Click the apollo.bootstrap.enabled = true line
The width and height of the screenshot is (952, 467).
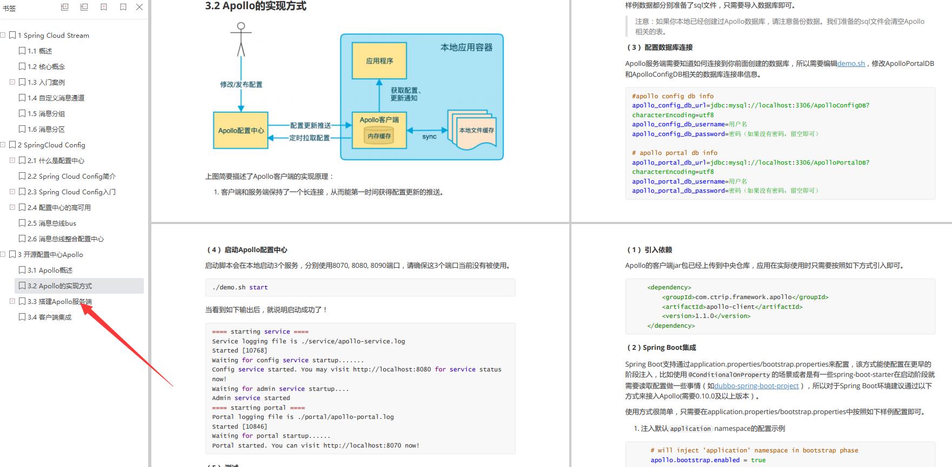coord(708,460)
